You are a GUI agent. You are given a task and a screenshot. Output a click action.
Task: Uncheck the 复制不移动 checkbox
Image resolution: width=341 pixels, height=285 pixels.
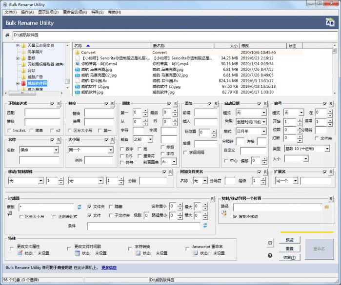[x=235, y=217]
